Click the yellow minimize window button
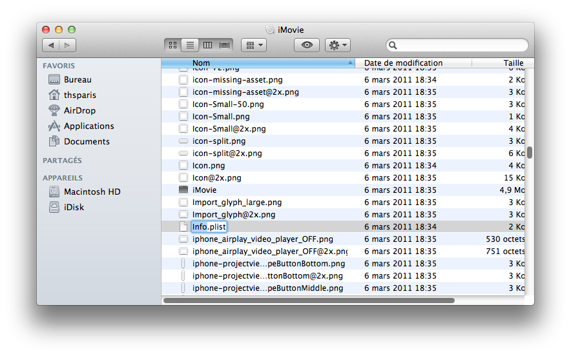This screenshot has height=356, width=571. coord(59,30)
